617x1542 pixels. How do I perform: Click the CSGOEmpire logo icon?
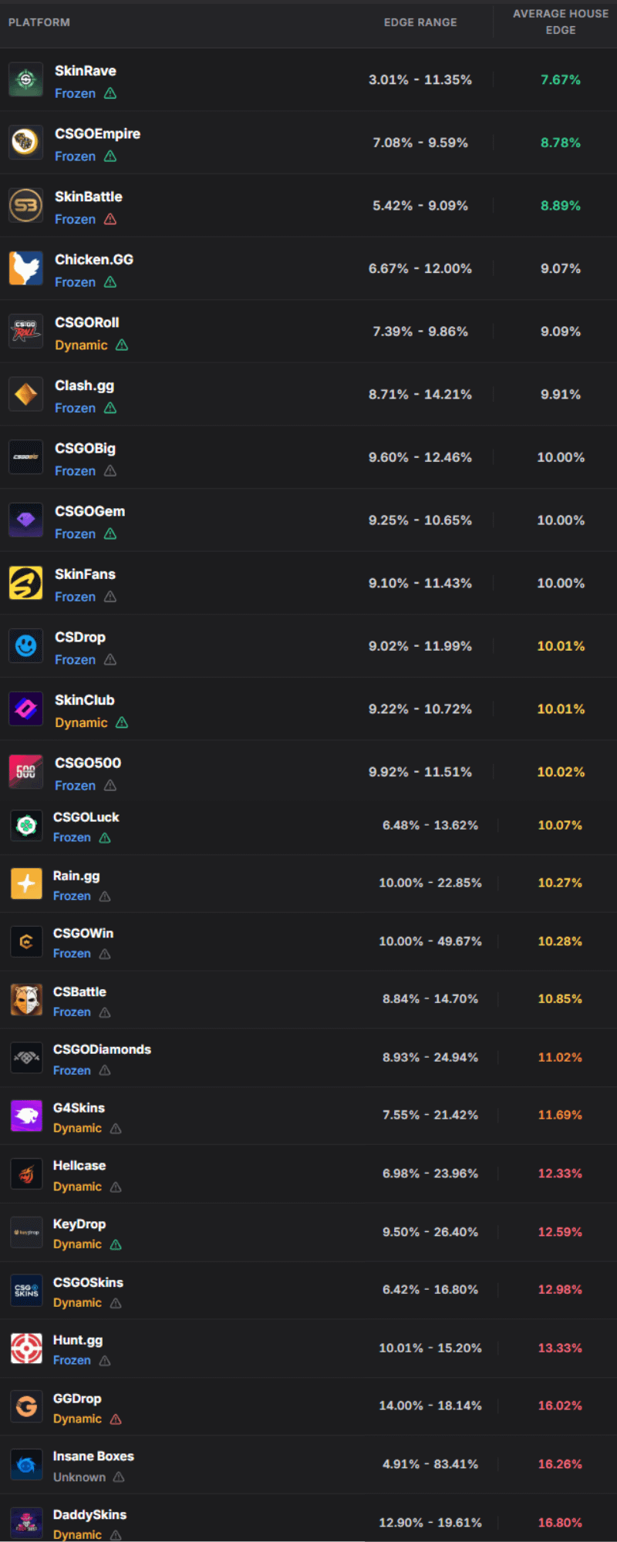click(25, 143)
